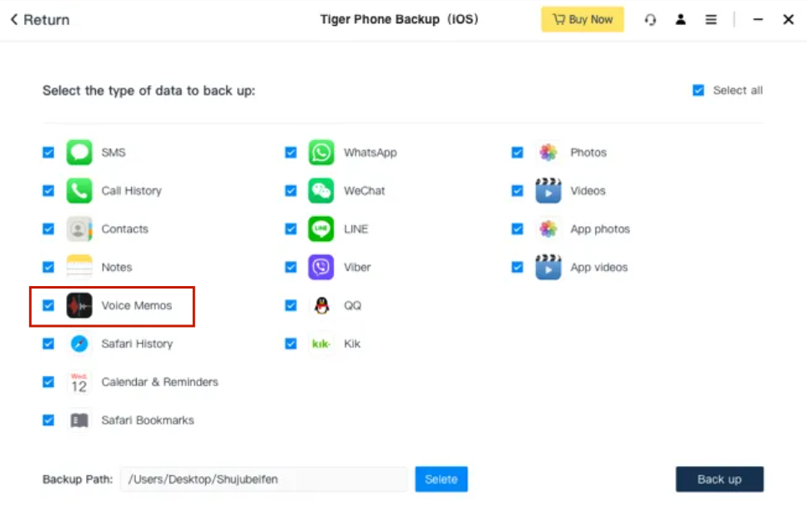
Task: Deselect the Kik checkbox
Action: click(290, 344)
